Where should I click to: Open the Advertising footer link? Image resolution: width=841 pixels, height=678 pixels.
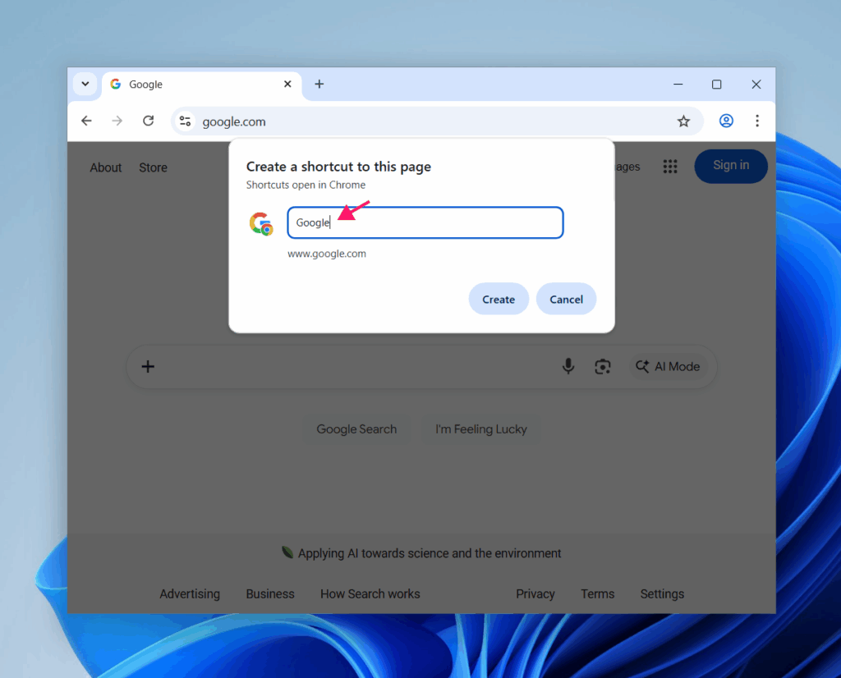[190, 593]
